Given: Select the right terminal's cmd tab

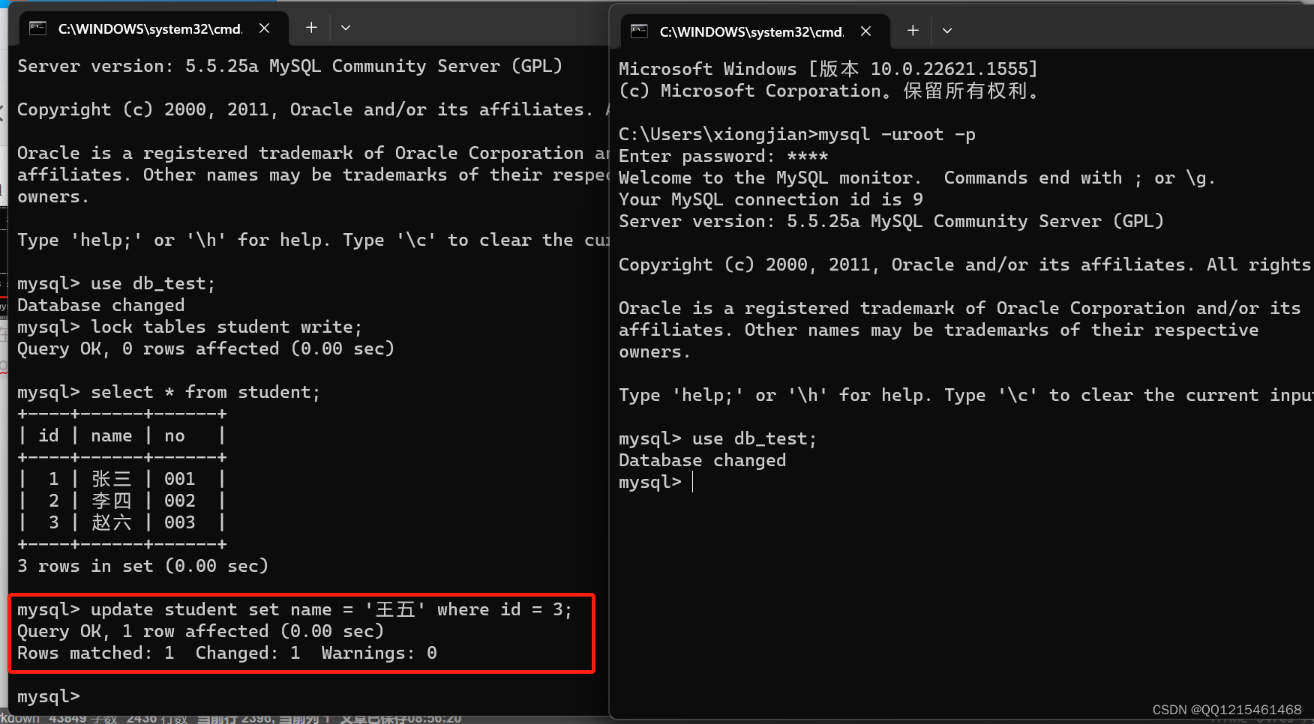Looking at the screenshot, I should click(x=754, y=31).
